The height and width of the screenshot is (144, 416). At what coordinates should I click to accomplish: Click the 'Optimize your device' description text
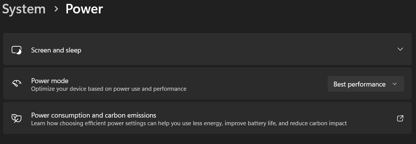[108, 89]
